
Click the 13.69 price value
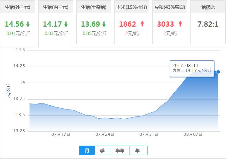click(90, 24)
